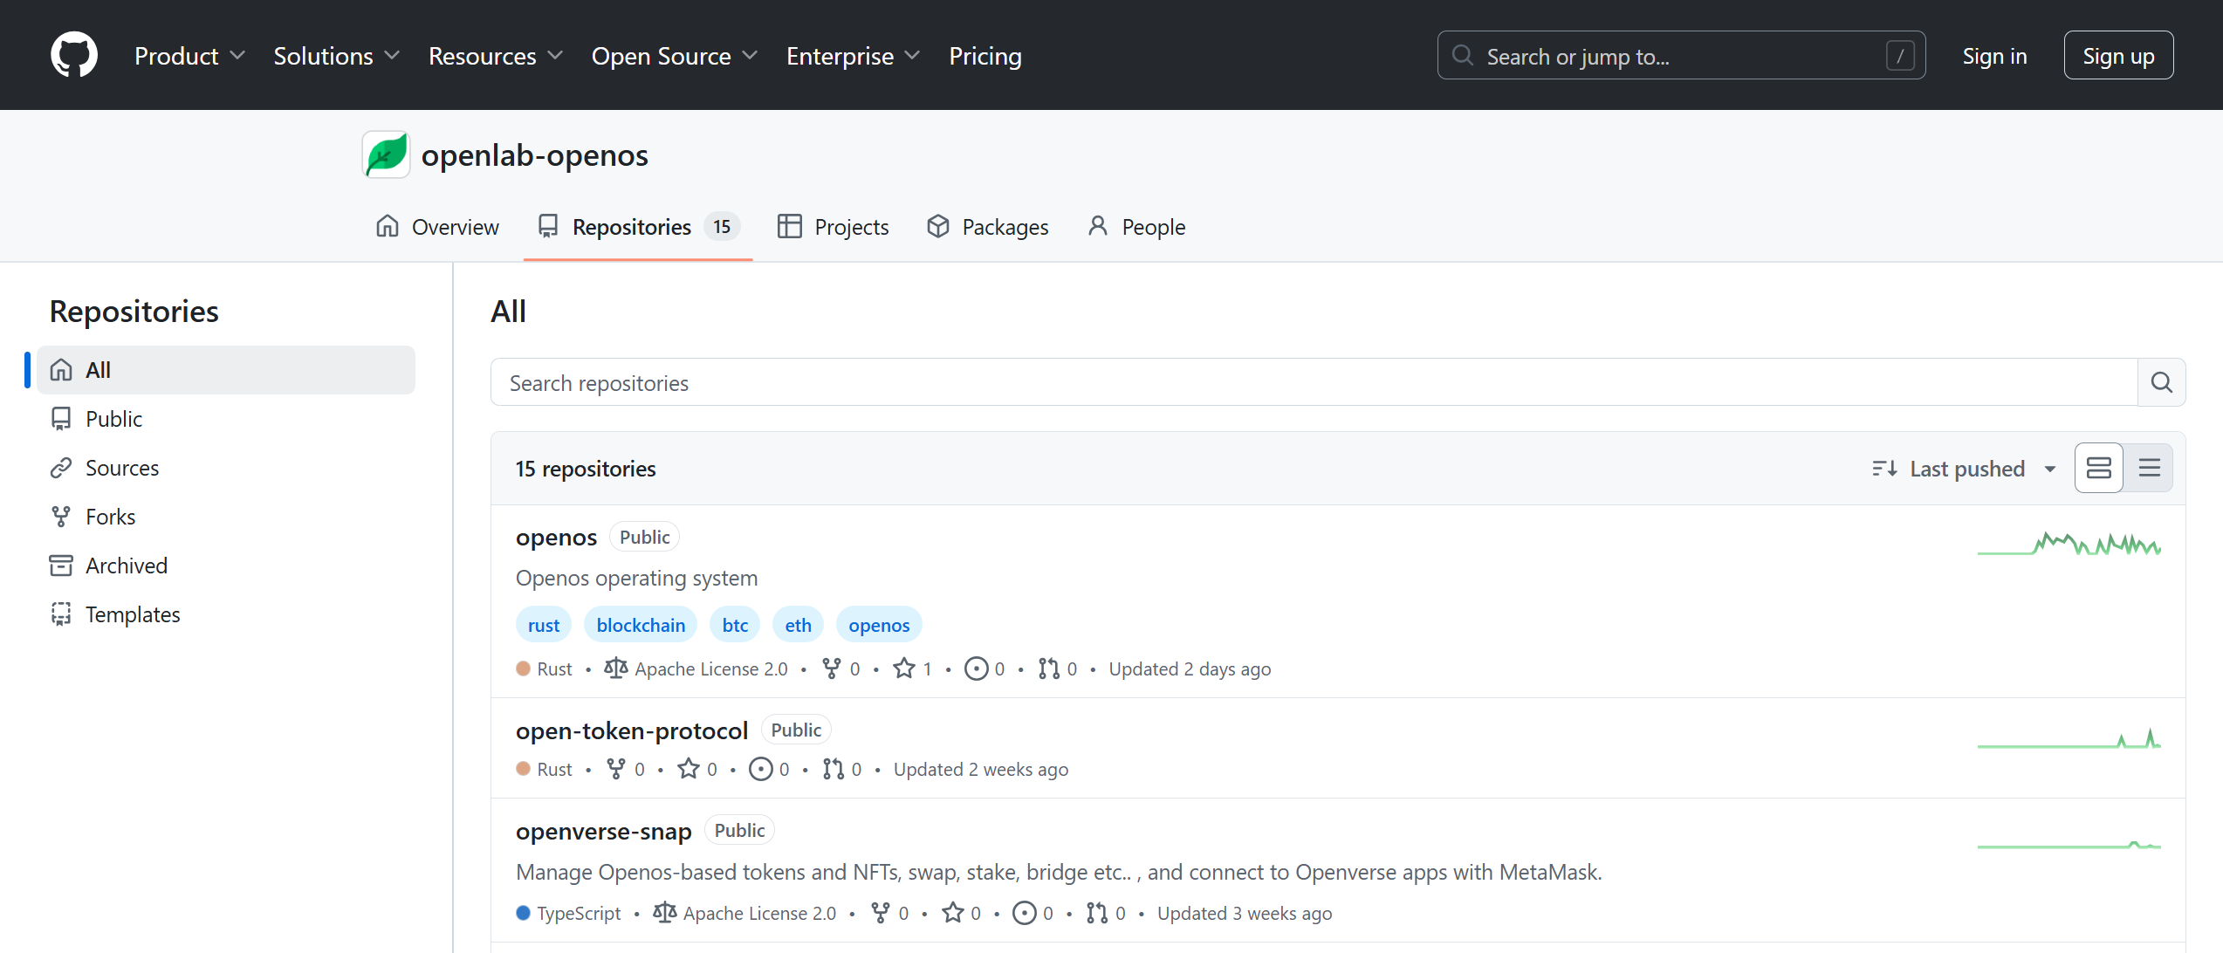Click the fork icon on openos repo
The height and width of the screenshot is (953, 2223).
(x=832, y=668)
